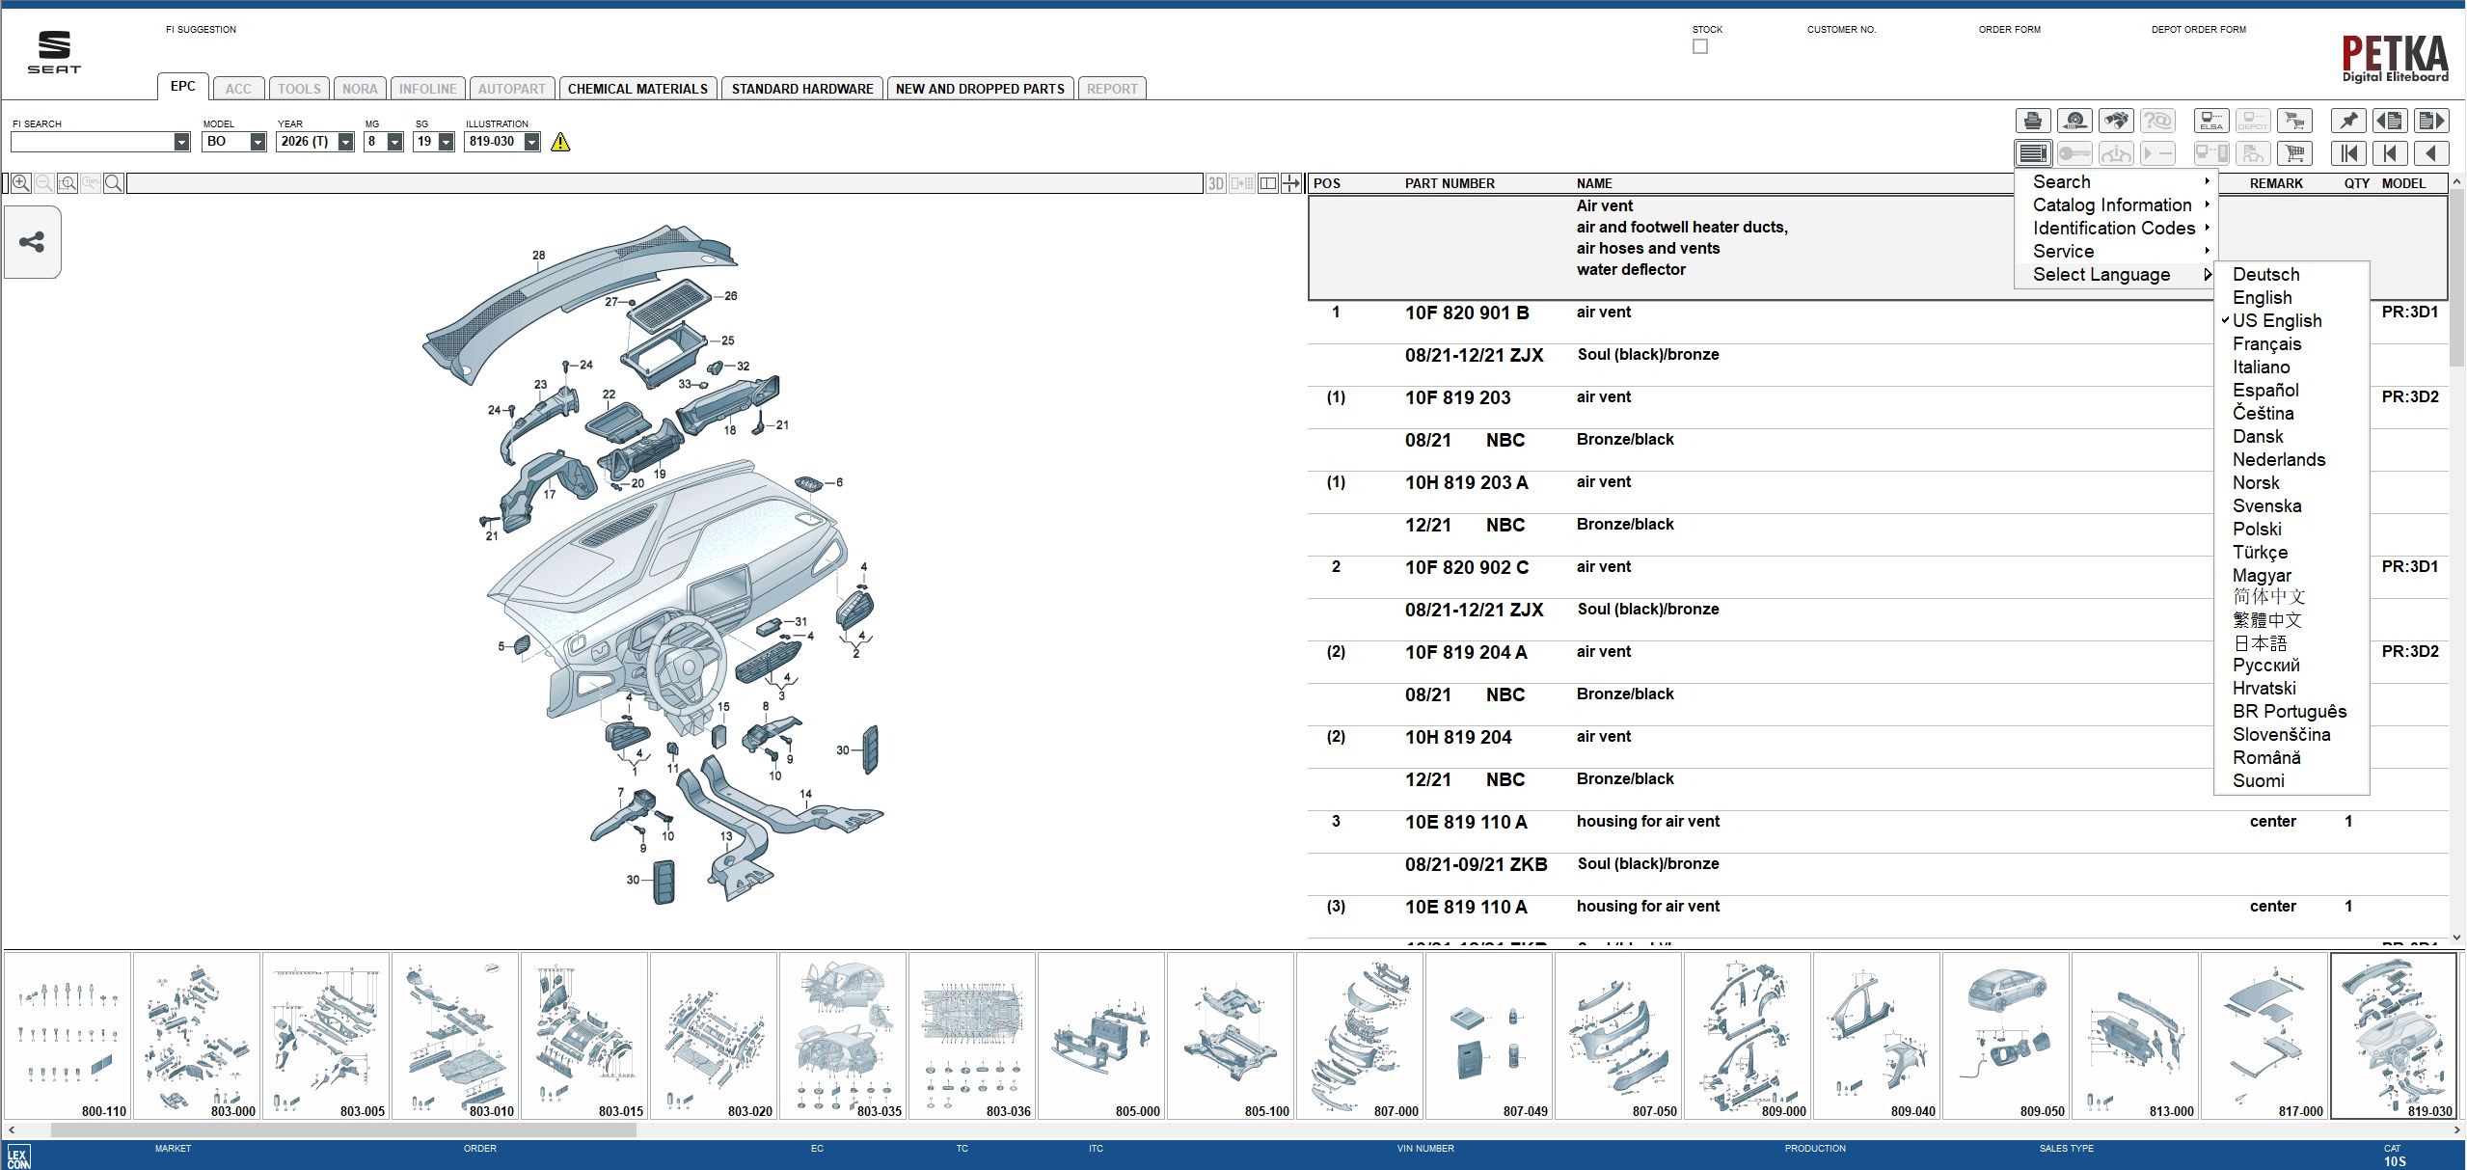Open the shopping cart icon
The width and height of the screenshot is (2467, 1170).
[2294, 153]
